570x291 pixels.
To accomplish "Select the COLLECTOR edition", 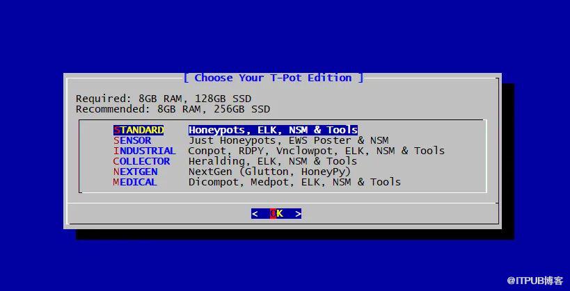I will click(x=141, y=161).
